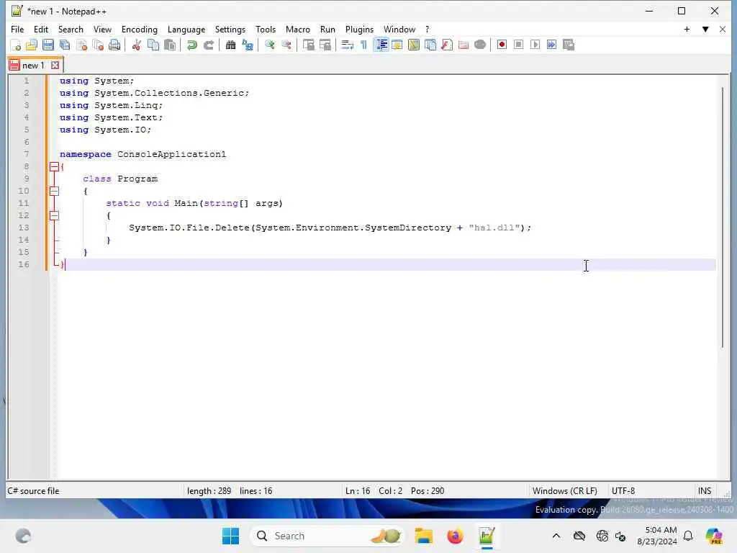The image size is (737, 553).
Task: Open the Settings menu
Action: 230,29
